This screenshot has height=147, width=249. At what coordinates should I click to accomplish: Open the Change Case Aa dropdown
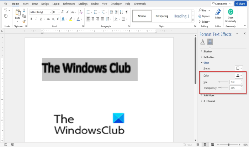click(74, 12)
